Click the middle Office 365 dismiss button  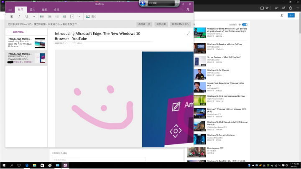(x=161, y=24)
